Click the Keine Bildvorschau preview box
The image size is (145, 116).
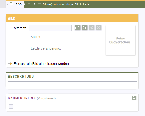[x=120, y=40]
